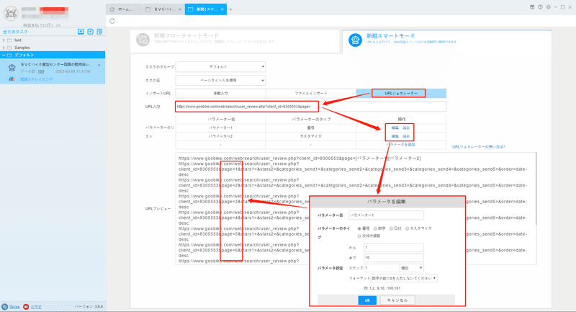Add a new tab with the plus icon
Viewport: 576px width, 312px height.
(230, 9)
